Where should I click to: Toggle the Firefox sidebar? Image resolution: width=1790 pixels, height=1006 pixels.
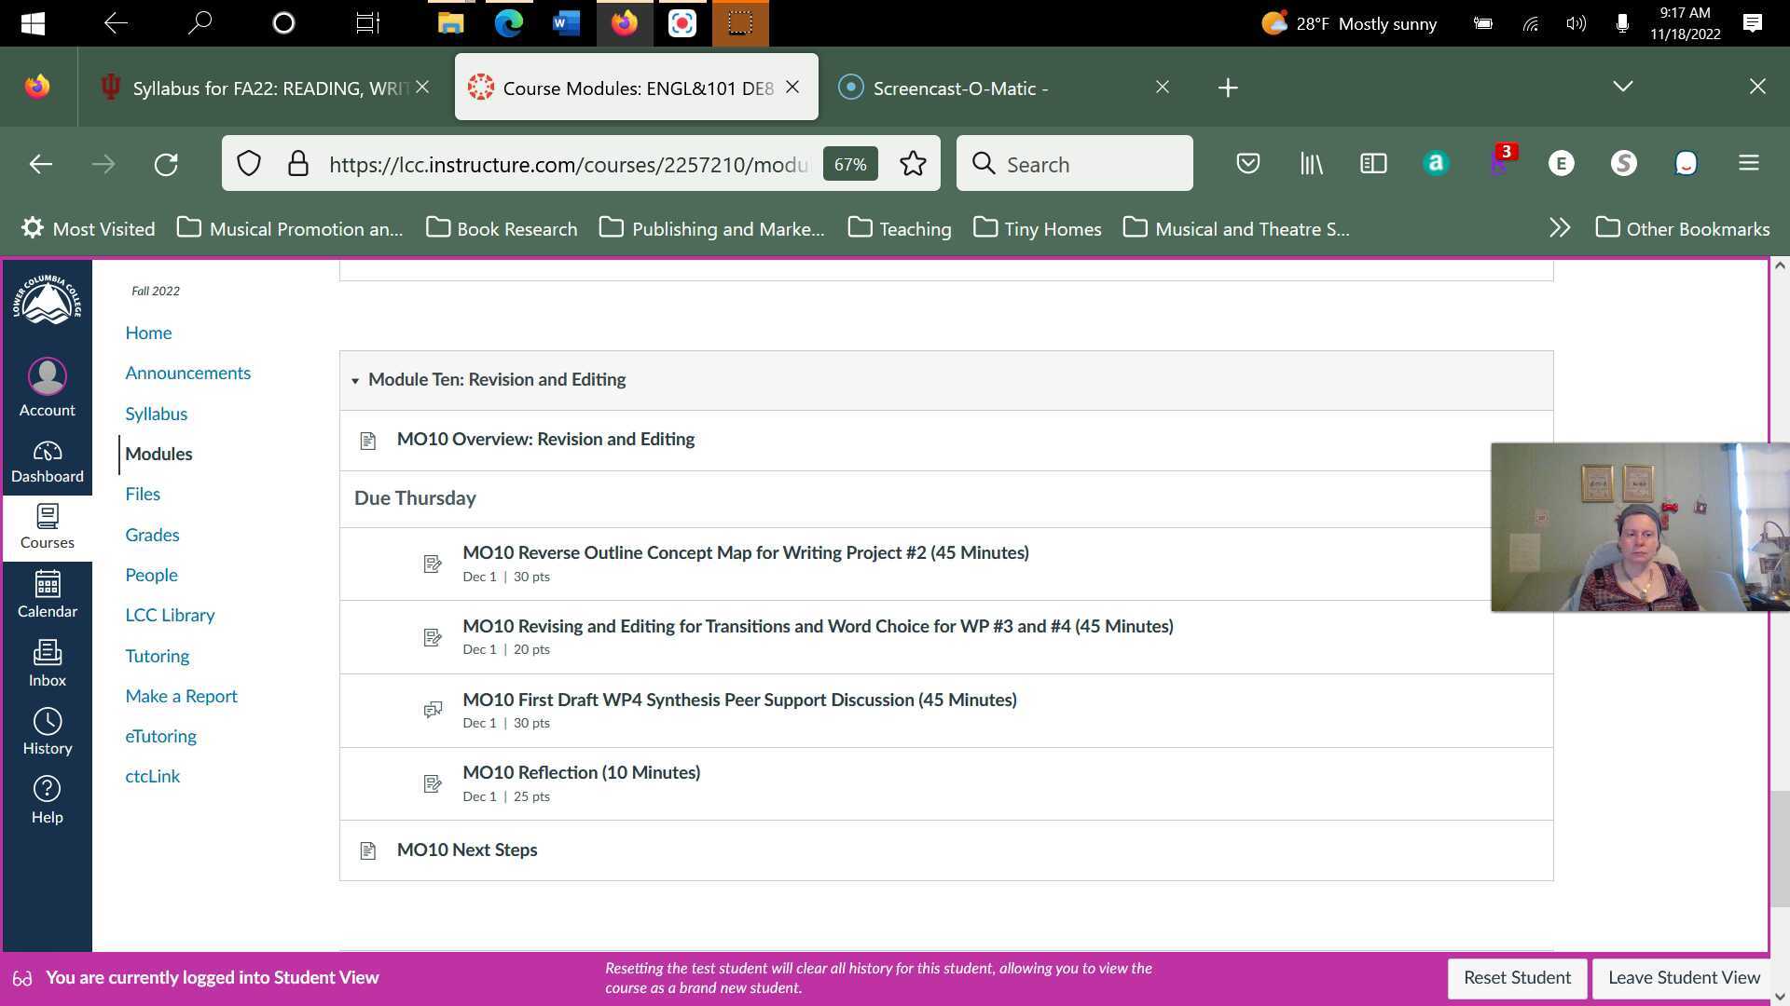(x=1372, y=163)
